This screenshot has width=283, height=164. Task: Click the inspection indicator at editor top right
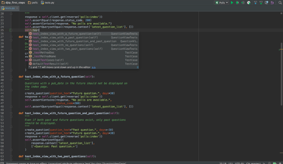281,13
